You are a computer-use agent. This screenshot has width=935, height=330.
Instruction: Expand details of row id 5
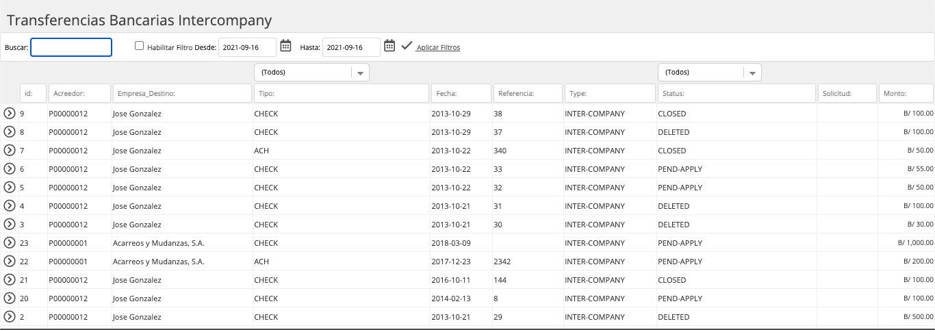click(x=10, y=187)
